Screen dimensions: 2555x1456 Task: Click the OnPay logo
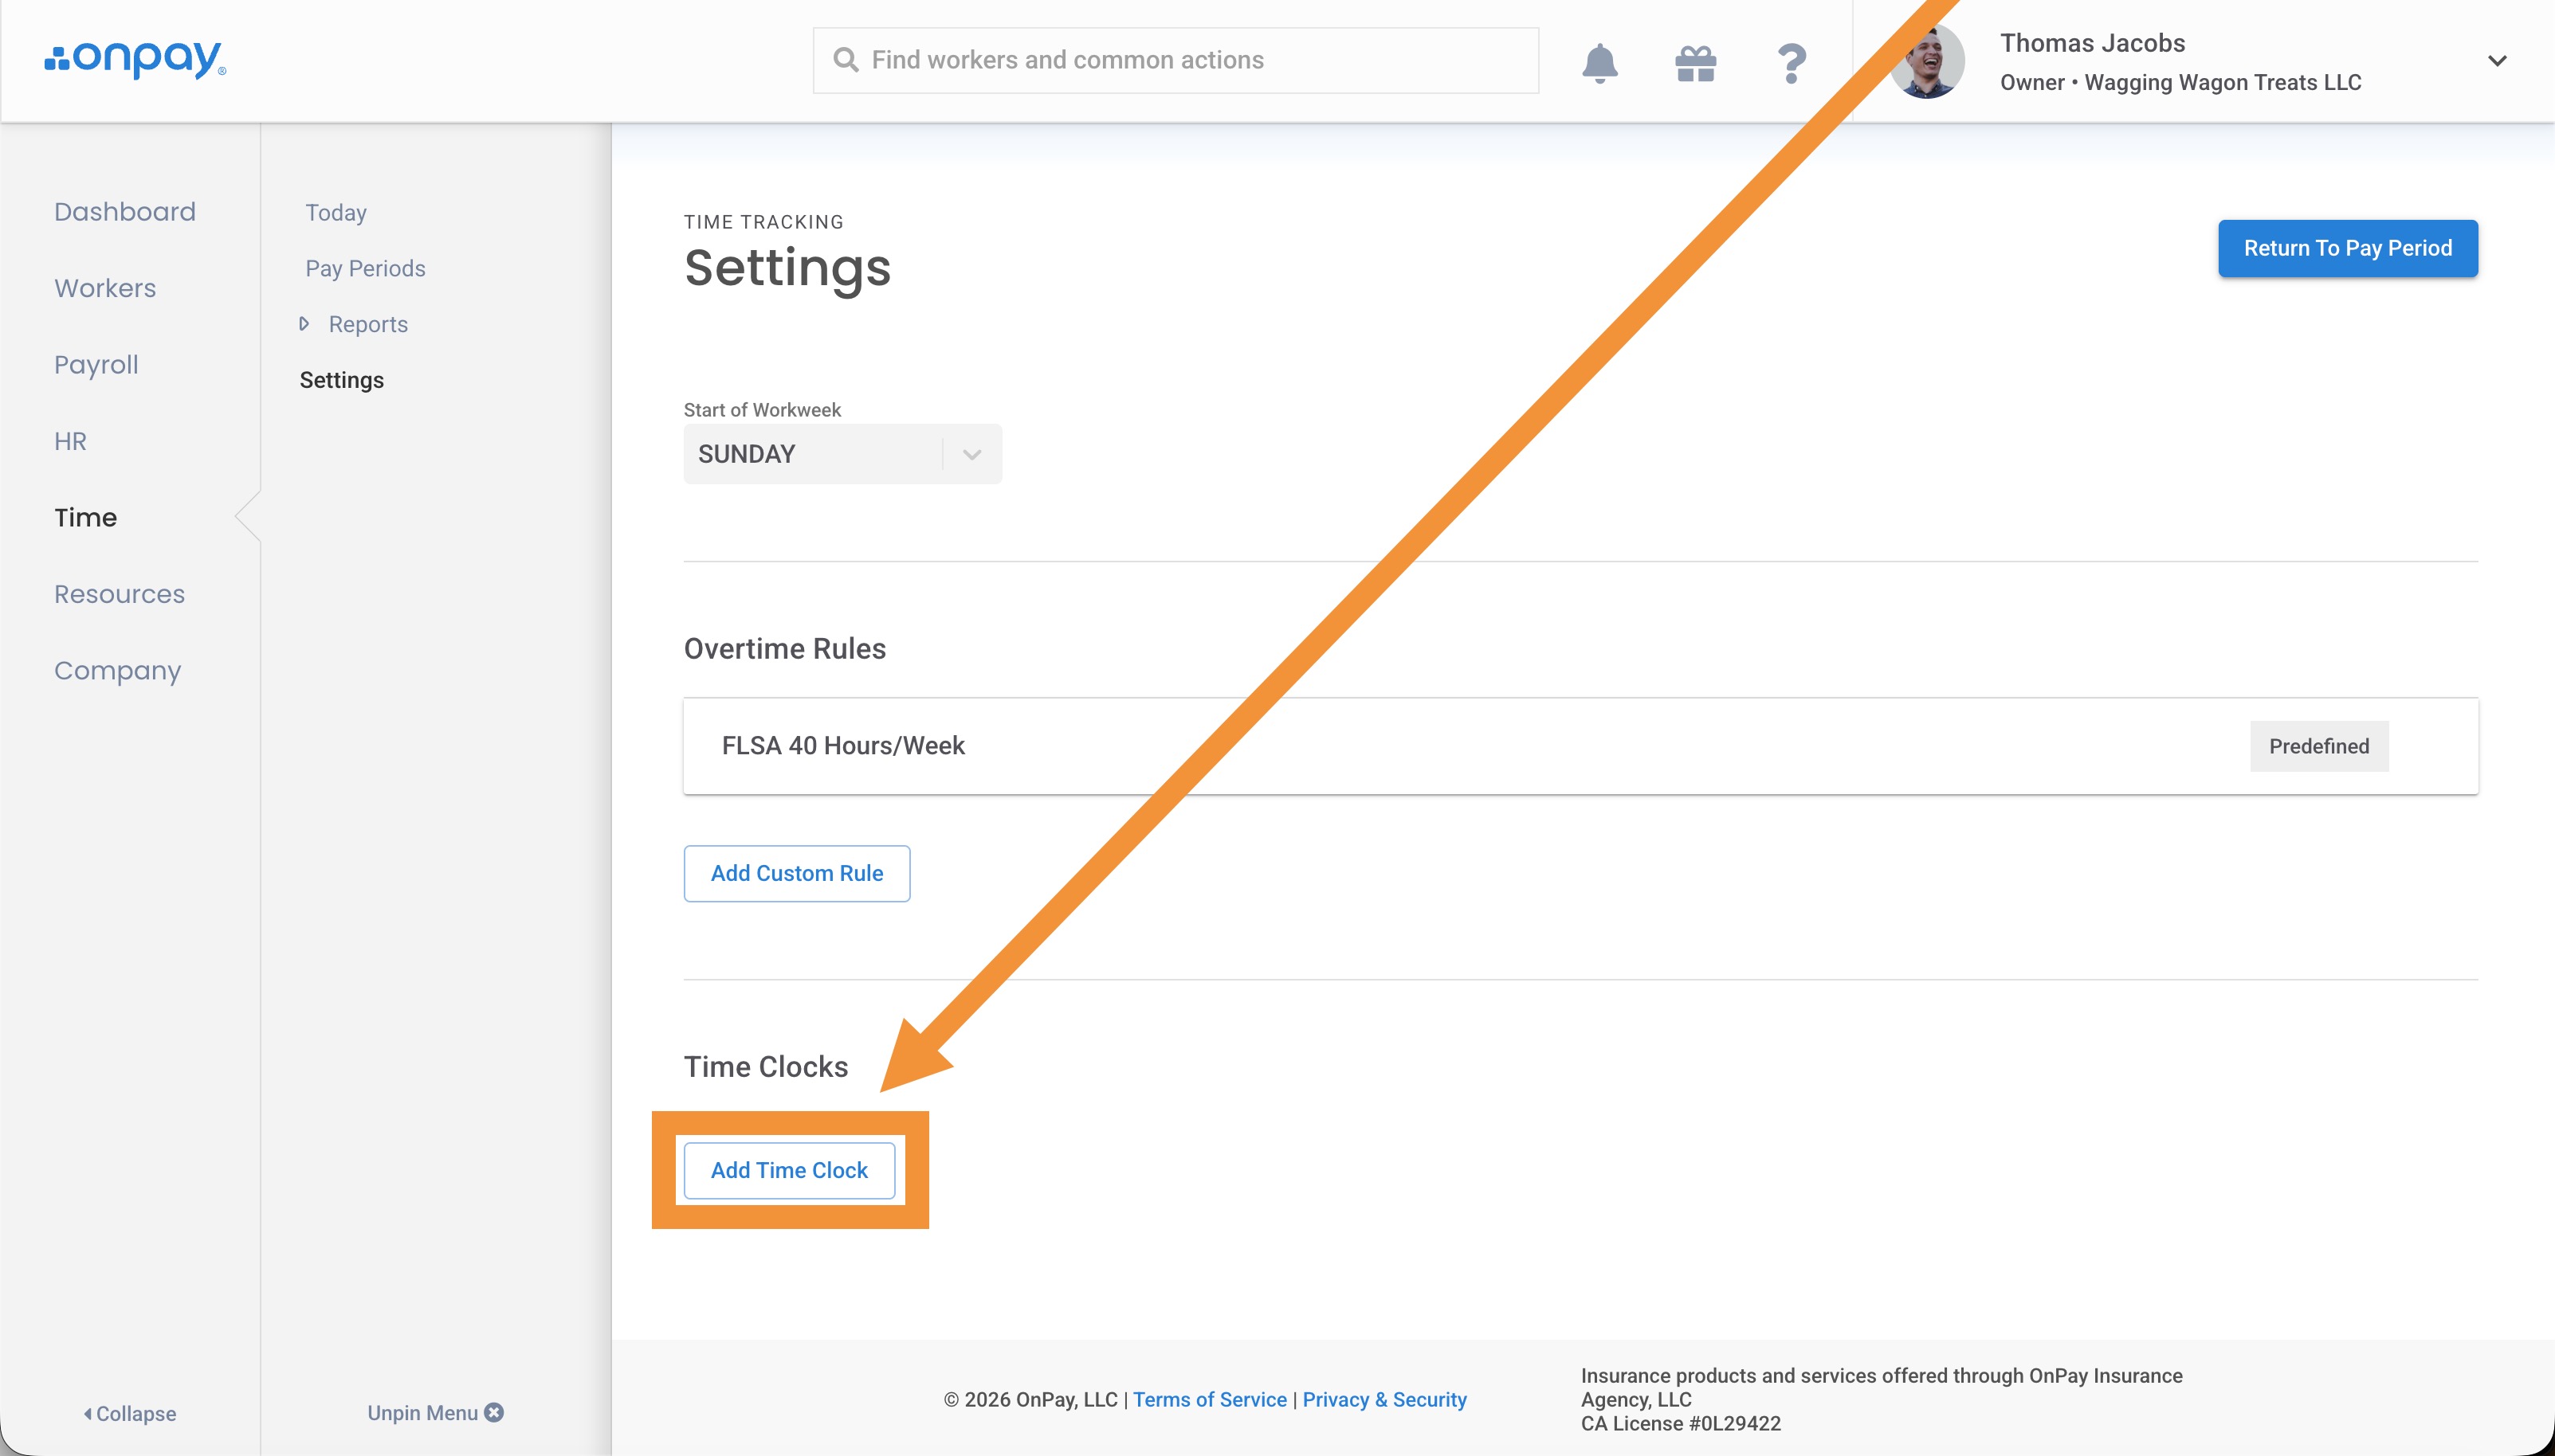point(135,60)
